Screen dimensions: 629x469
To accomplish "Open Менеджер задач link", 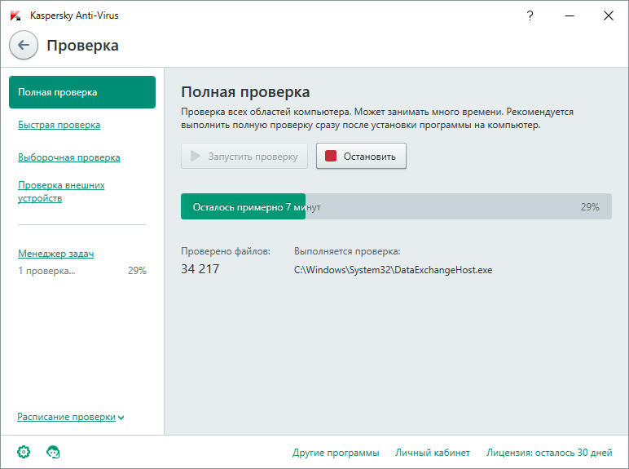I will [55, 254].
